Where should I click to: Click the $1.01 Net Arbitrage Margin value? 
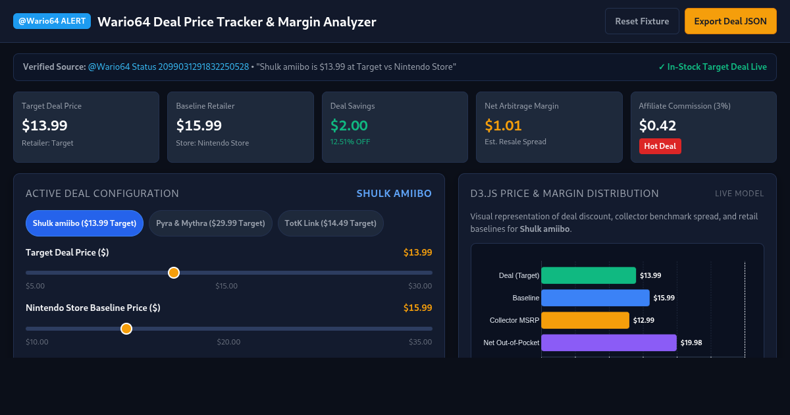[x=503, y=125]
